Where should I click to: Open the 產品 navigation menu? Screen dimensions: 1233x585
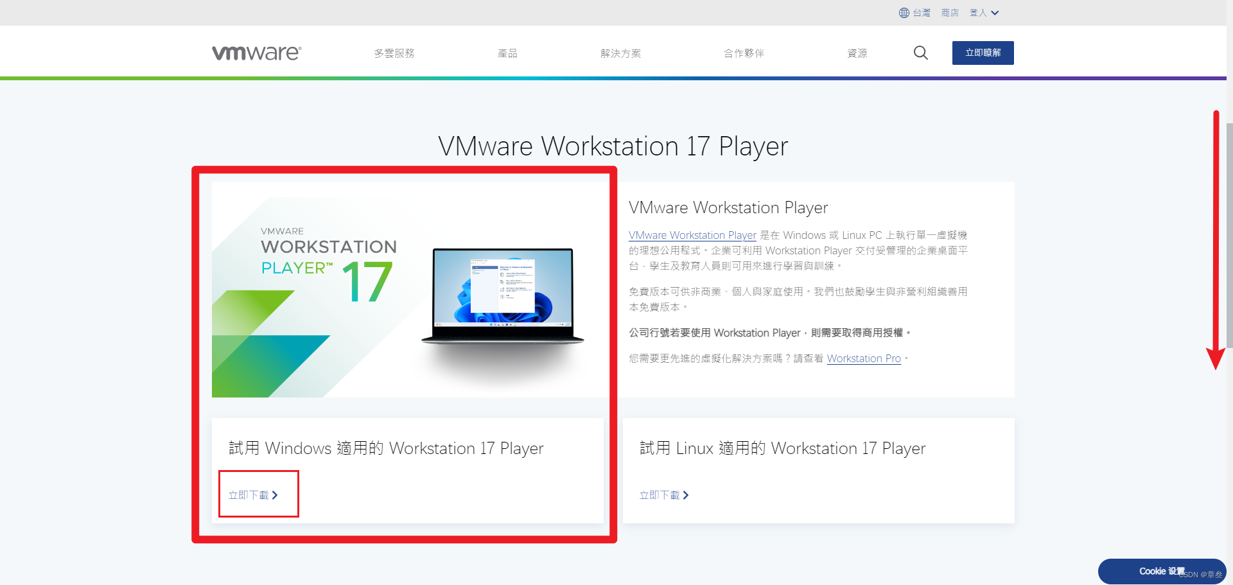tap(507, 53)
